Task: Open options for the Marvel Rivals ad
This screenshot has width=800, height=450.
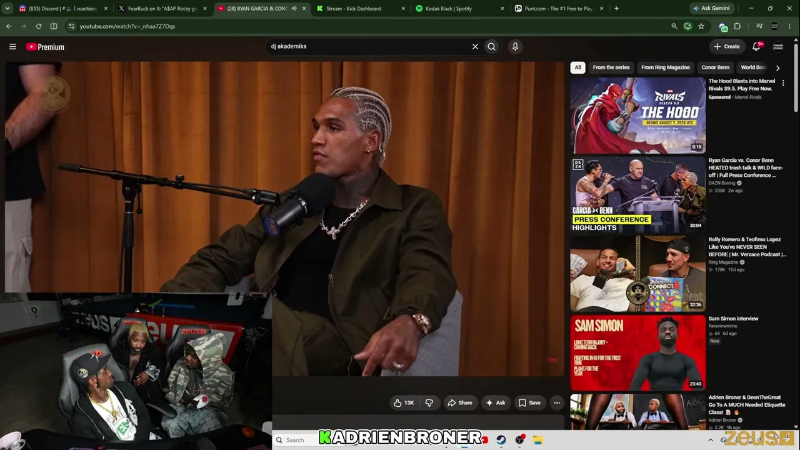Action: [x=783, y=83]
